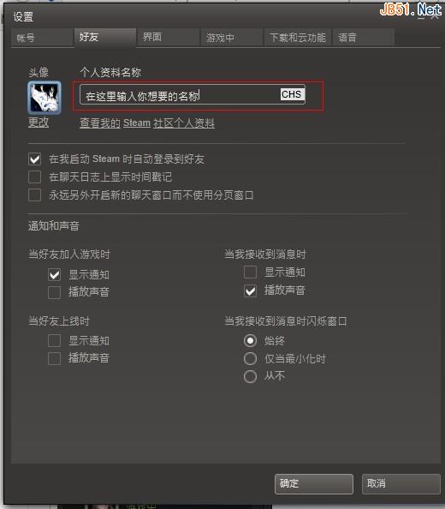Click the 确定 button
Screen dimensions: 445x509
(314, 483)
